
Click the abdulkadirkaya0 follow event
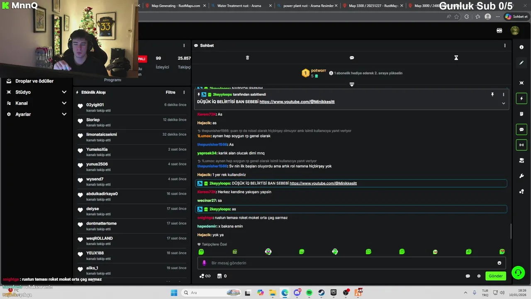(132, 196)
